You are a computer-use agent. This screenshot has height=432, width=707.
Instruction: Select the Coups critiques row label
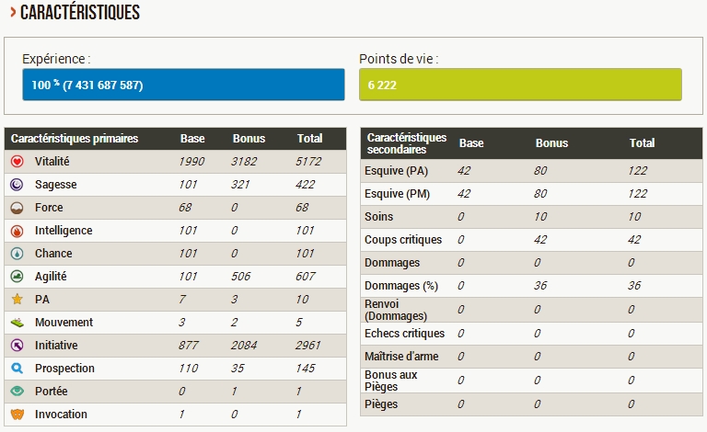tap(403, 240)
